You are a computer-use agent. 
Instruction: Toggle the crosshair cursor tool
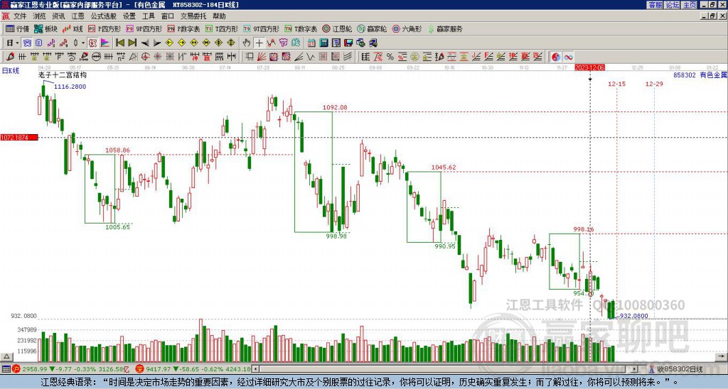coord(259,43)
